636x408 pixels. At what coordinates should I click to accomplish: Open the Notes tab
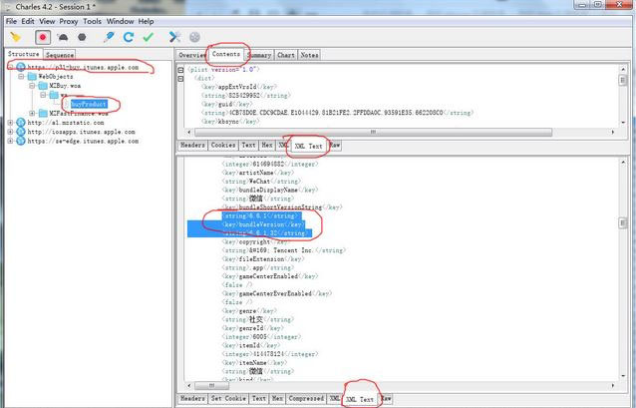[309, 55]
